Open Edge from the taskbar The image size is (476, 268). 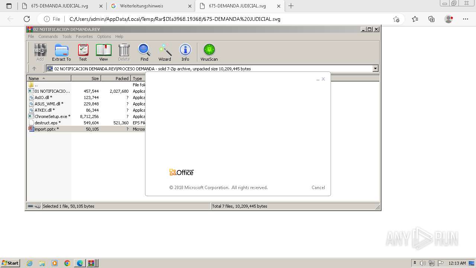pos(80,263)
